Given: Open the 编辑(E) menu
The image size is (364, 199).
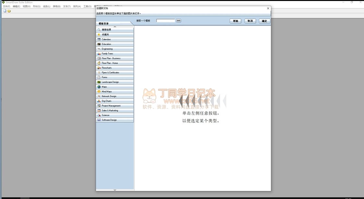Looking at the screenshot, I should (17, 6).
